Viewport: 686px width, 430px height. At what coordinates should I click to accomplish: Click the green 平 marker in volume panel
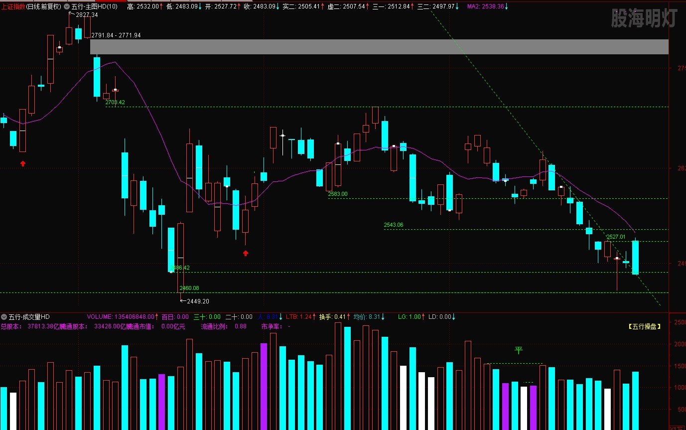(518, 350)
